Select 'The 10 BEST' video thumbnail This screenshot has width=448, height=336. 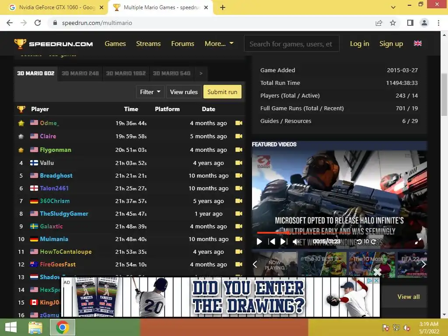(323, 265)
